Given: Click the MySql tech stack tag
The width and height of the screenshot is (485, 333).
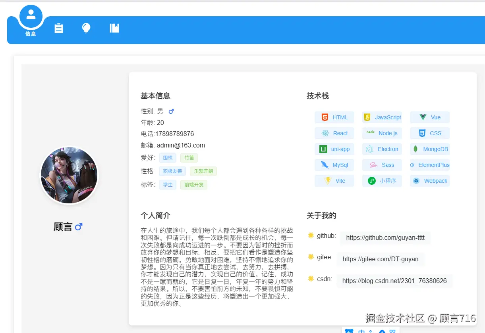Looking at the screenshot, I should (x=334, y=165).
